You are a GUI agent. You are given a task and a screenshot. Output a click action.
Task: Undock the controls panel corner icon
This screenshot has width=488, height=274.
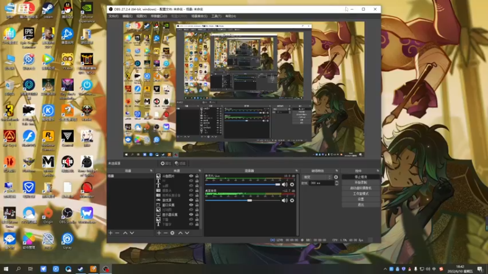378,171
